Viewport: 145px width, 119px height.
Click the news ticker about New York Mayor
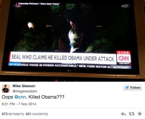[x=65, y=66]
